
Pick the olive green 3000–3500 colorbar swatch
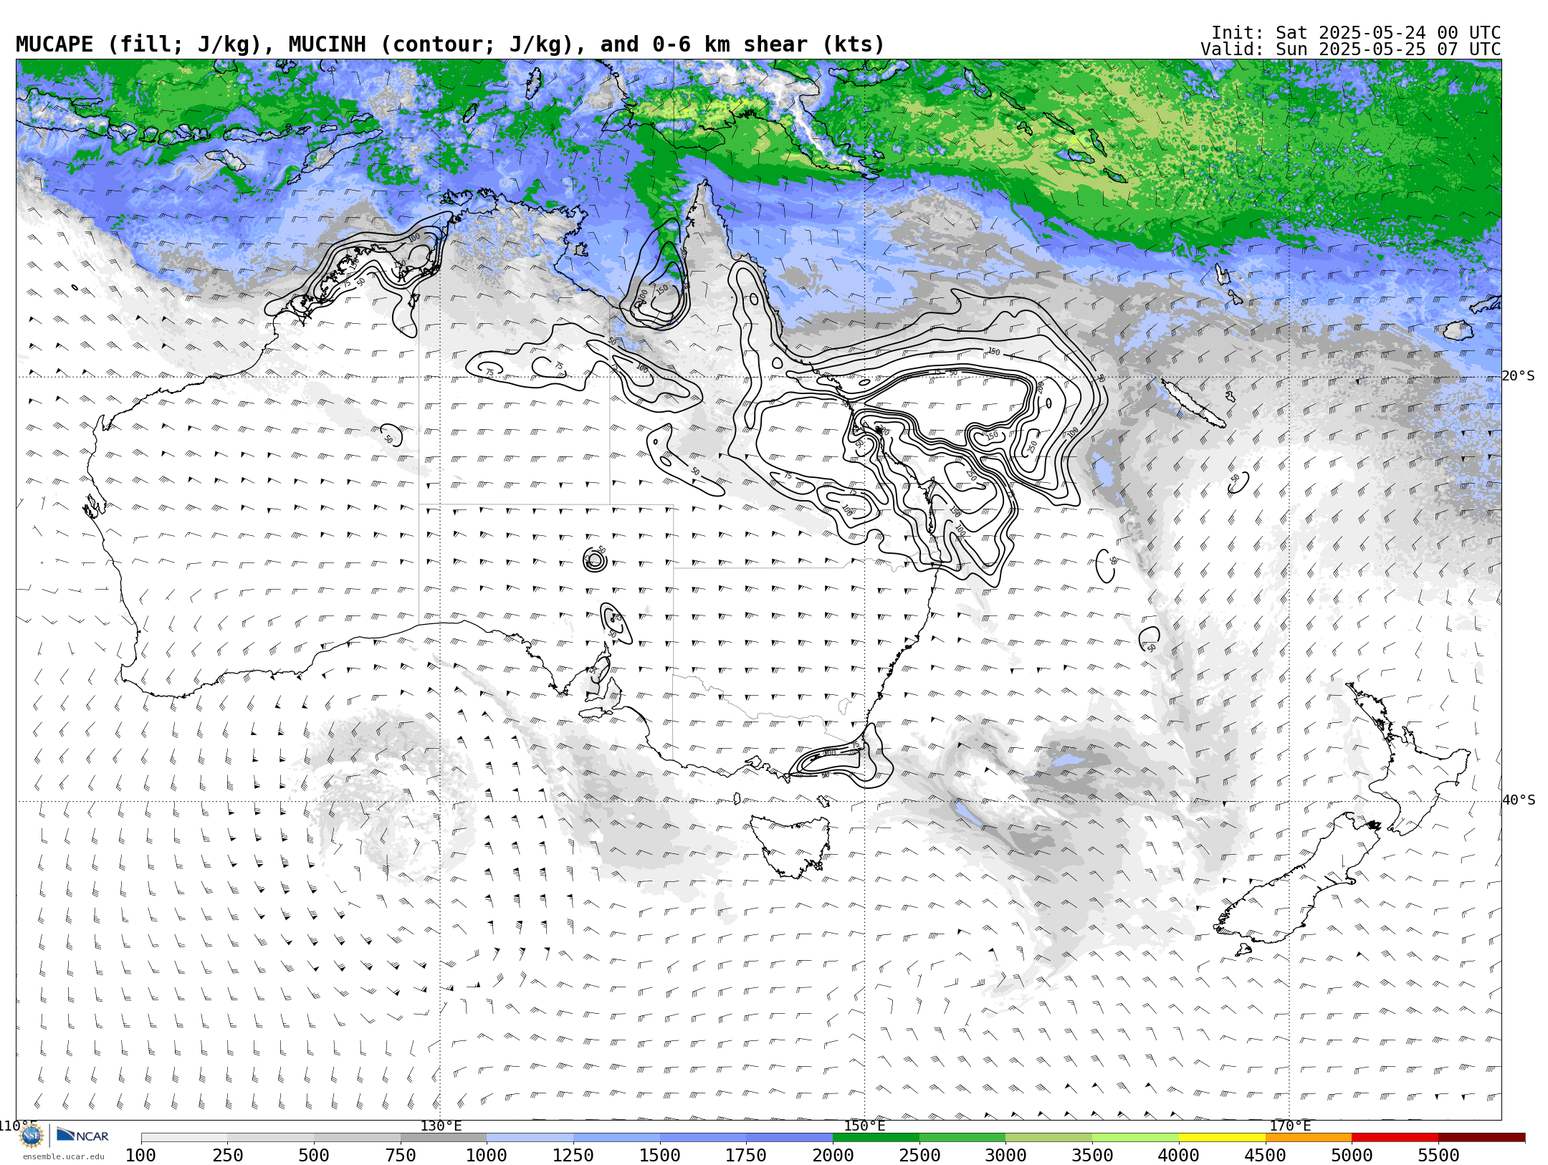pos(1049,1138)
